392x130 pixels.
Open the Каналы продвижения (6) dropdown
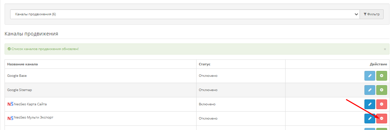click(185, 14)
